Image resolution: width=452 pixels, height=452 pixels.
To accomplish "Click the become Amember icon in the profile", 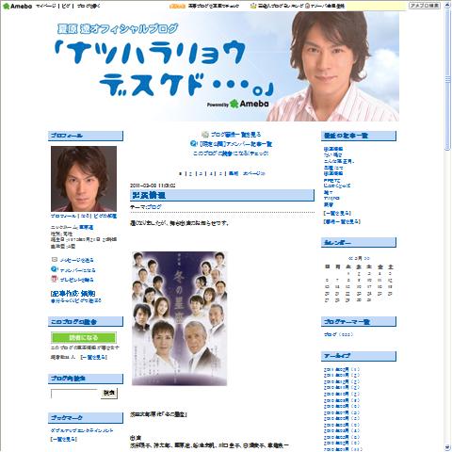I will (x=55, y=269).
